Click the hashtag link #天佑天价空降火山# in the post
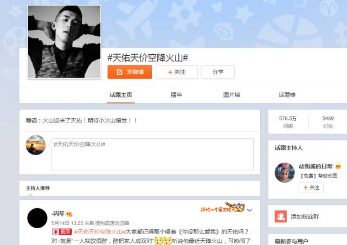This screenshot has width=347, height=245. pos(100,232)
